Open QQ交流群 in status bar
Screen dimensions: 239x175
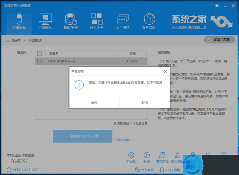point(170,170)
